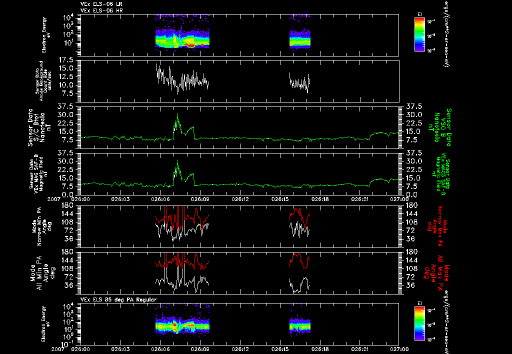Click the "027:00" time label under the bottom spectrogram
This screenshot has height=354, width=512.
coord(399,349)
